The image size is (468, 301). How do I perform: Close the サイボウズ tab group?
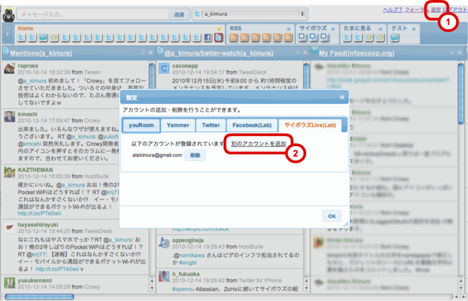(x=333, y=29)
